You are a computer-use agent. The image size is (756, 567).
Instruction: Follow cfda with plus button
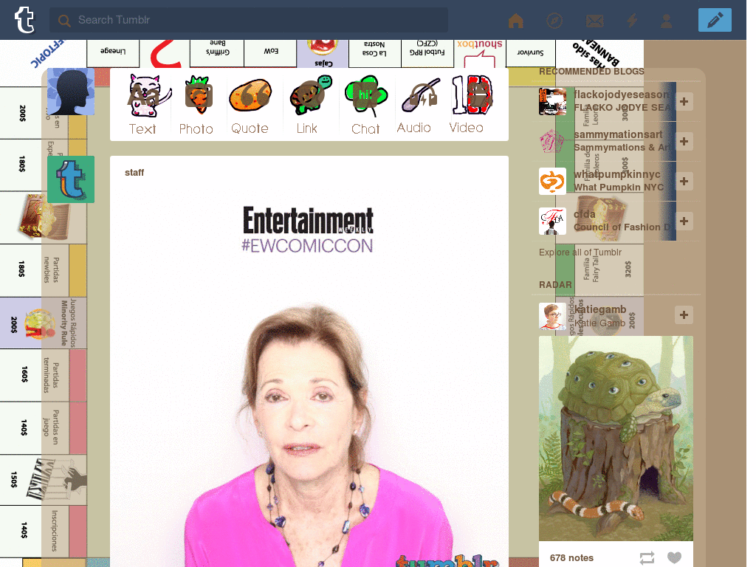coord(684,221)
